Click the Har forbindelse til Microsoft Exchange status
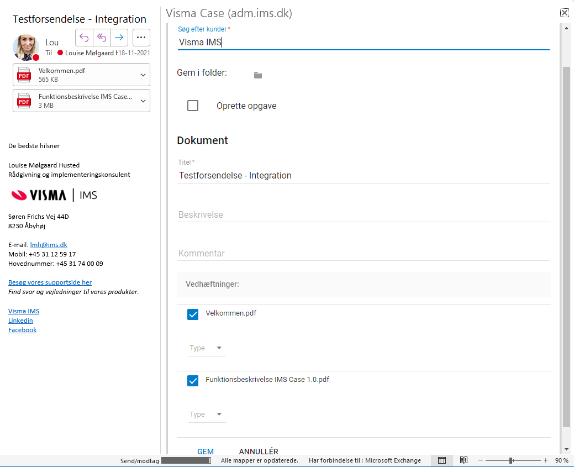 pos(365,460)
